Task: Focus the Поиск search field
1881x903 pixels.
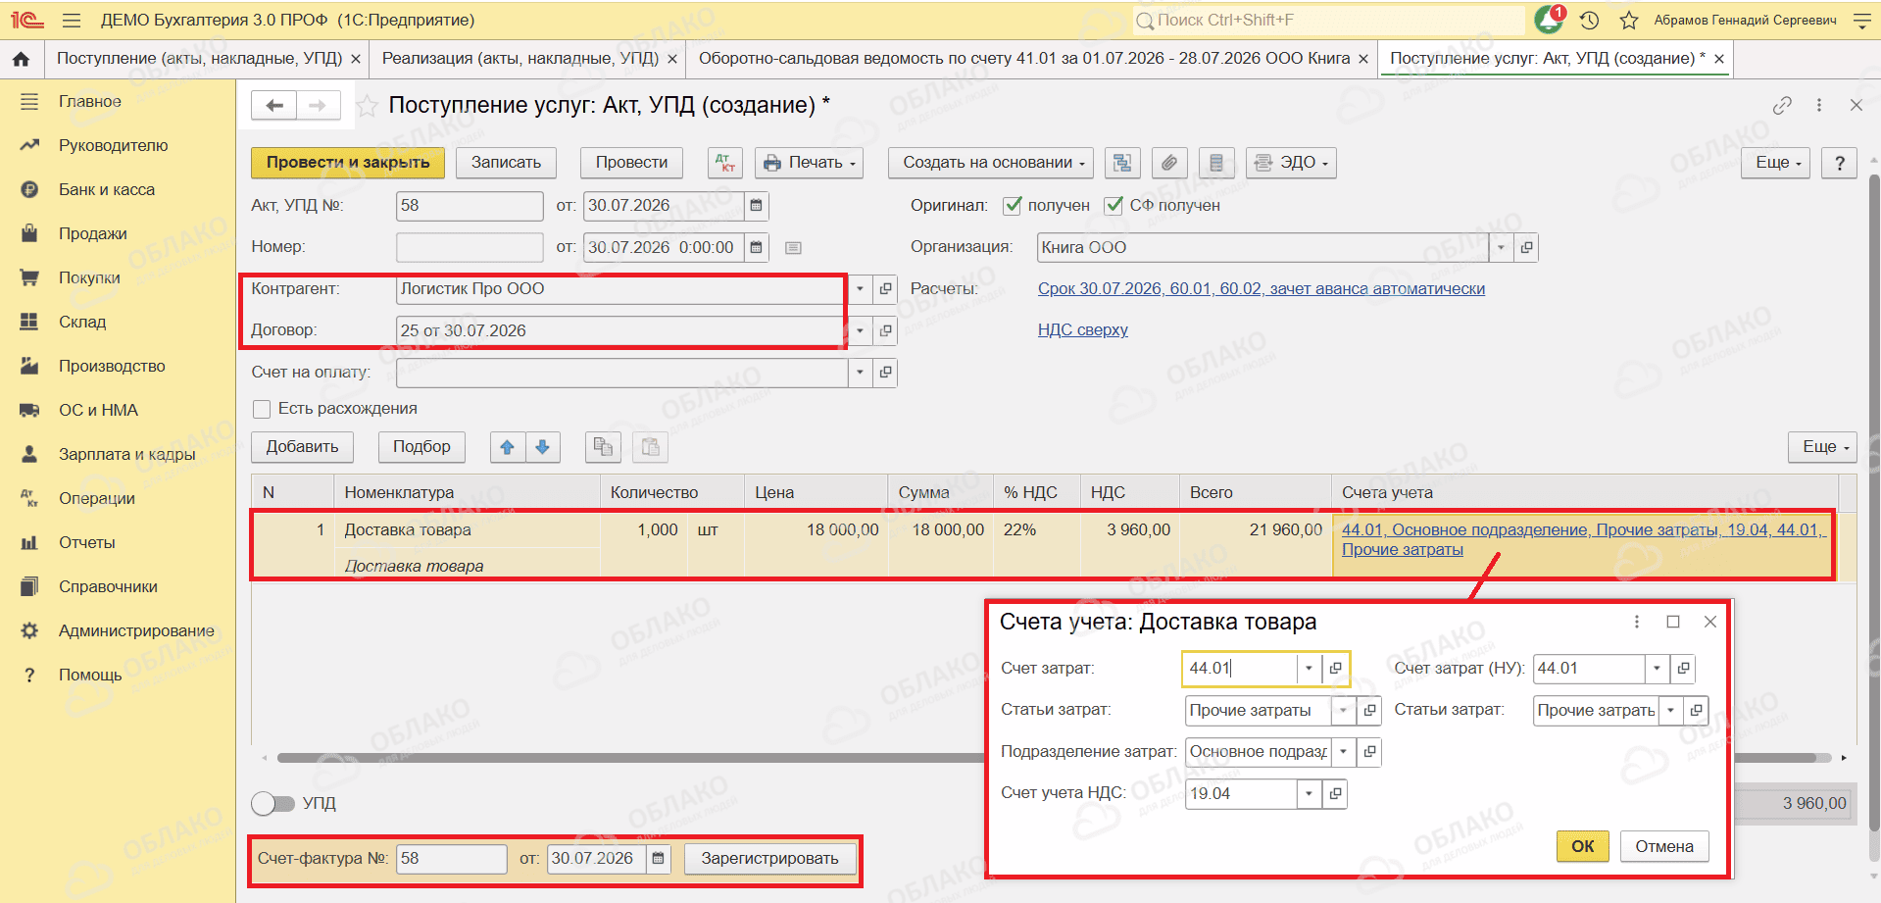Action: (x=1328, y=20)
